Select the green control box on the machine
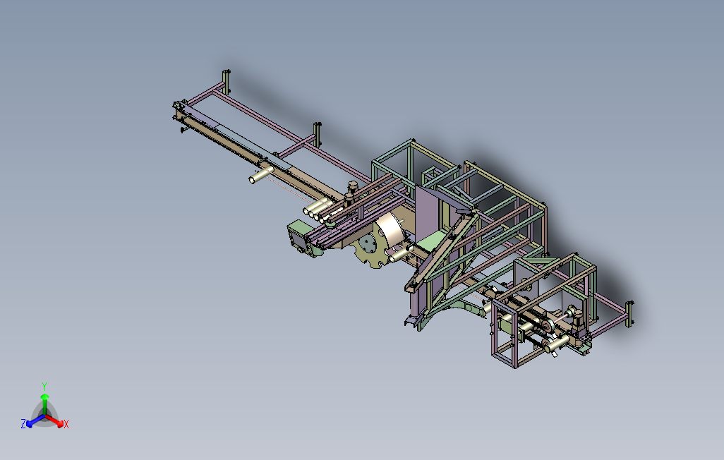Image resolution: width=724 pixels, height=460 pixels. click(300, 237)
